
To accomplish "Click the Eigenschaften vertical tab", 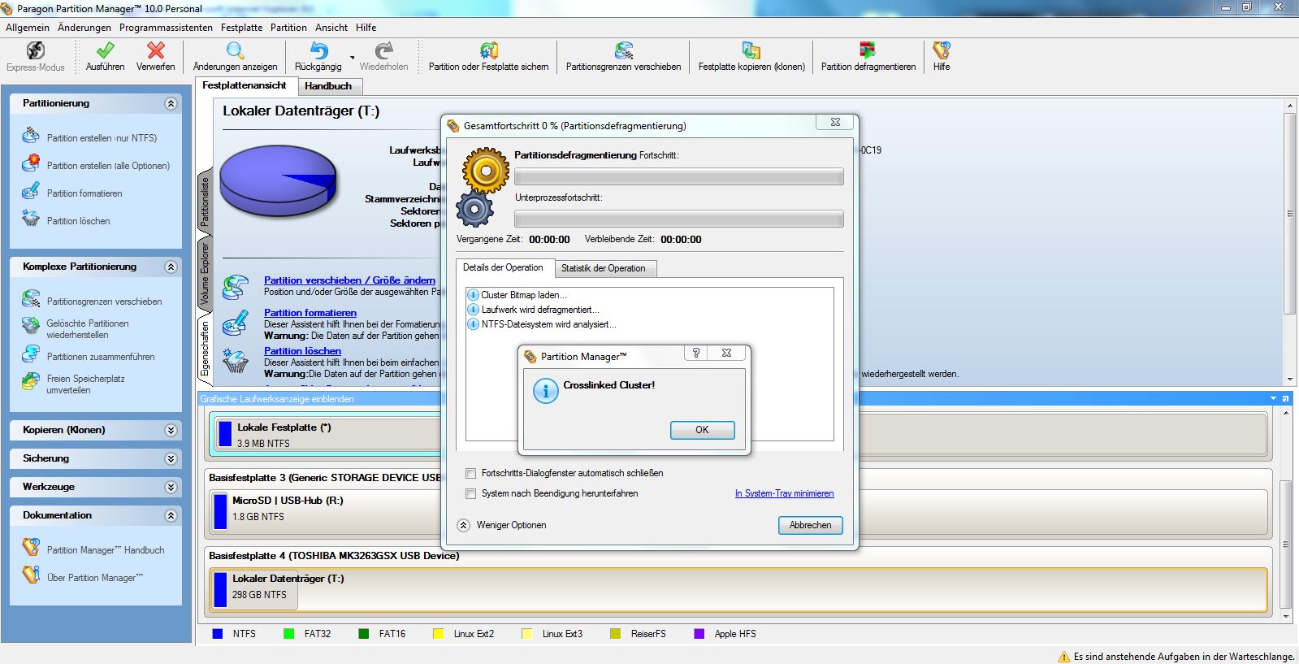I will [205, 349].
